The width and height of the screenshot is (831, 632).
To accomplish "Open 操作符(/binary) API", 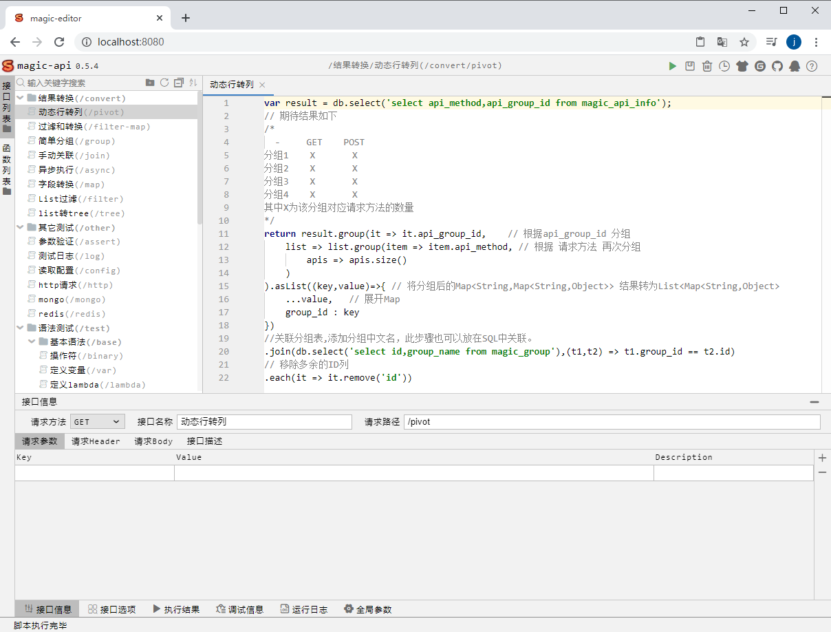I will (88, 356).
